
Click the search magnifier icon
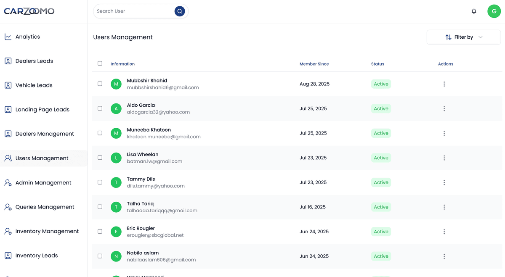(x=180, y=11)
